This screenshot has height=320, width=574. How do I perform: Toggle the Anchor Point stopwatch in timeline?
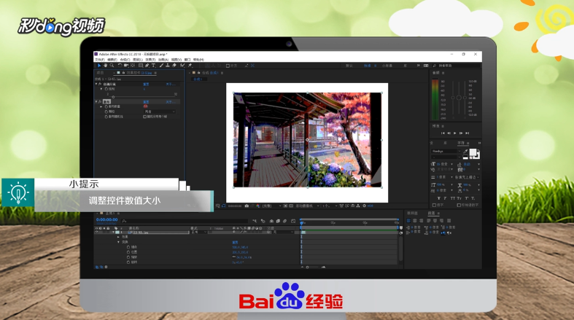pos(128,247)
